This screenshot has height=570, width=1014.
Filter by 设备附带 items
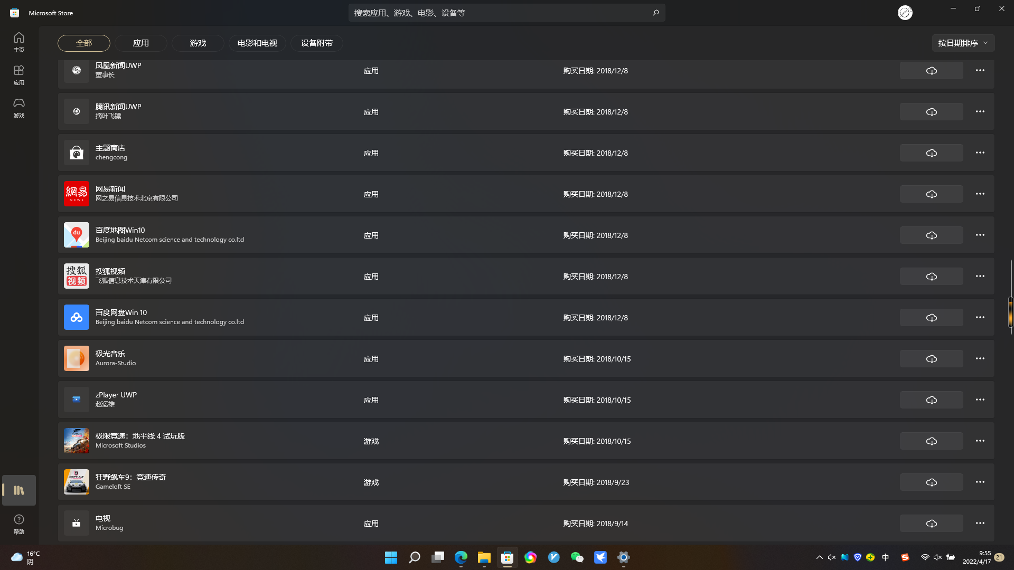click(316, 43)
